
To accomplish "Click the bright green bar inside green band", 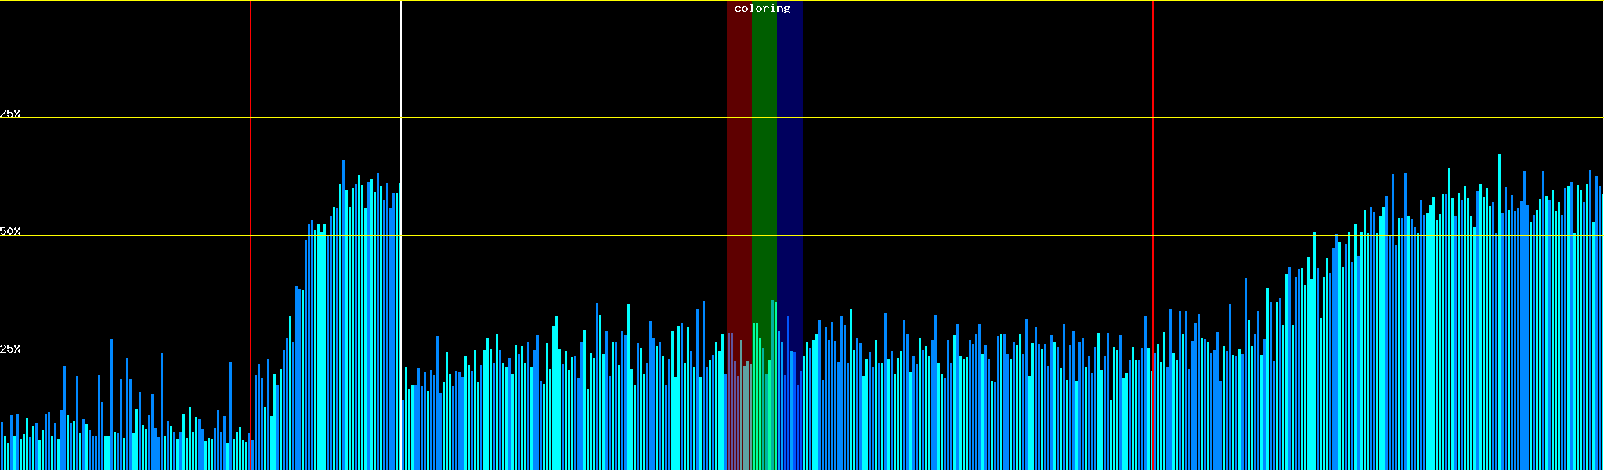I will (x=755, y=392).
